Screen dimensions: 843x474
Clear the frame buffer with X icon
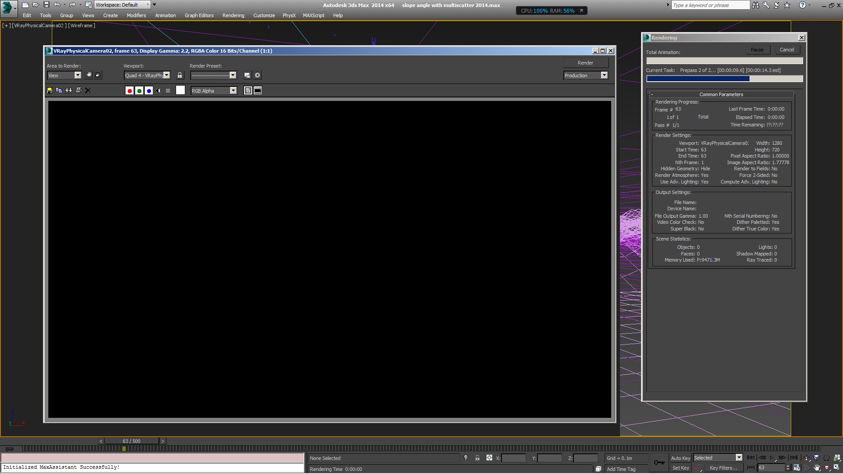click(88, 90)
